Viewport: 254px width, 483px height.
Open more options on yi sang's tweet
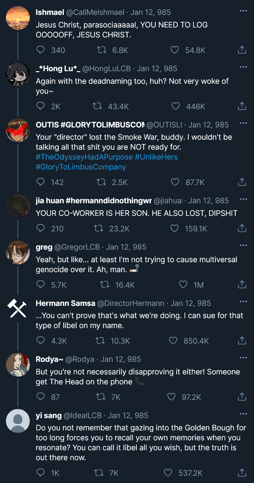click(x=243, y=414)
